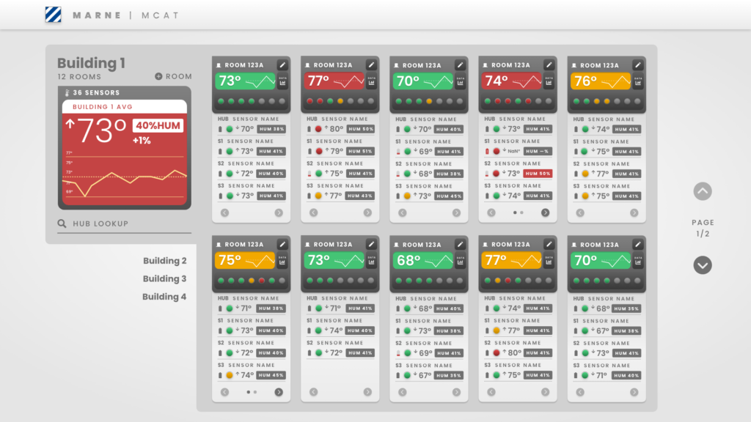The height and width of the screenshot is (422, 751).
Task: Go to the next sensor page on 74° card
Action: click(x=545, y=212)
